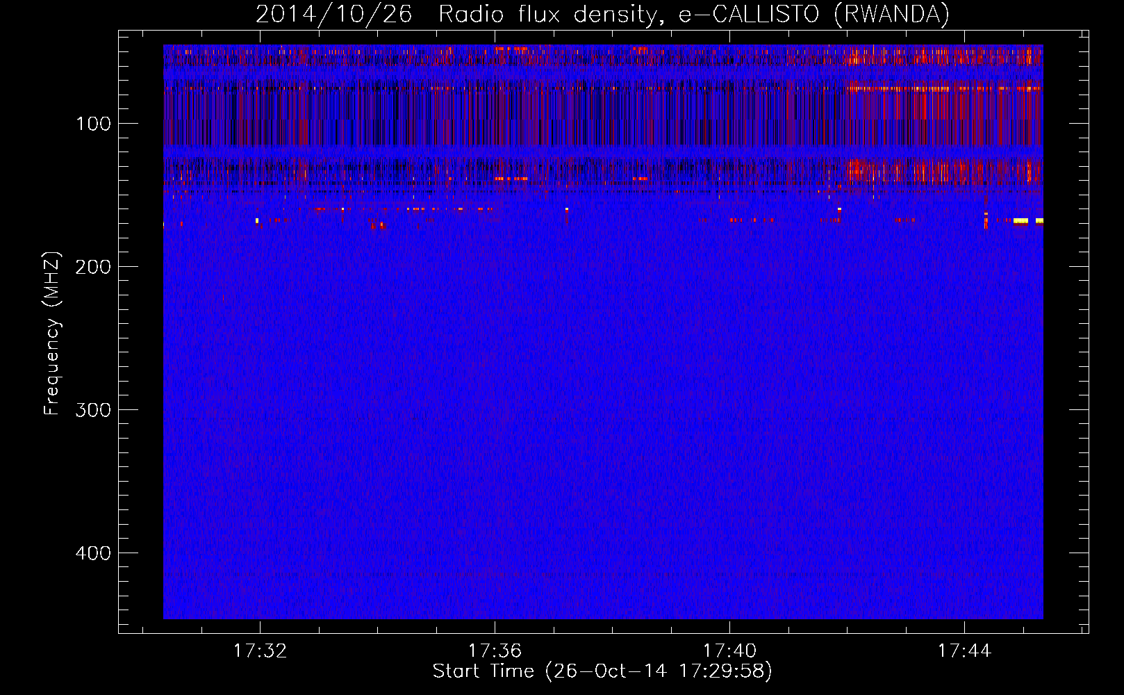Click the 17:32 time tick label
Screen dimensions: 1124x695
pyautogui.click(x=260, y=651)
